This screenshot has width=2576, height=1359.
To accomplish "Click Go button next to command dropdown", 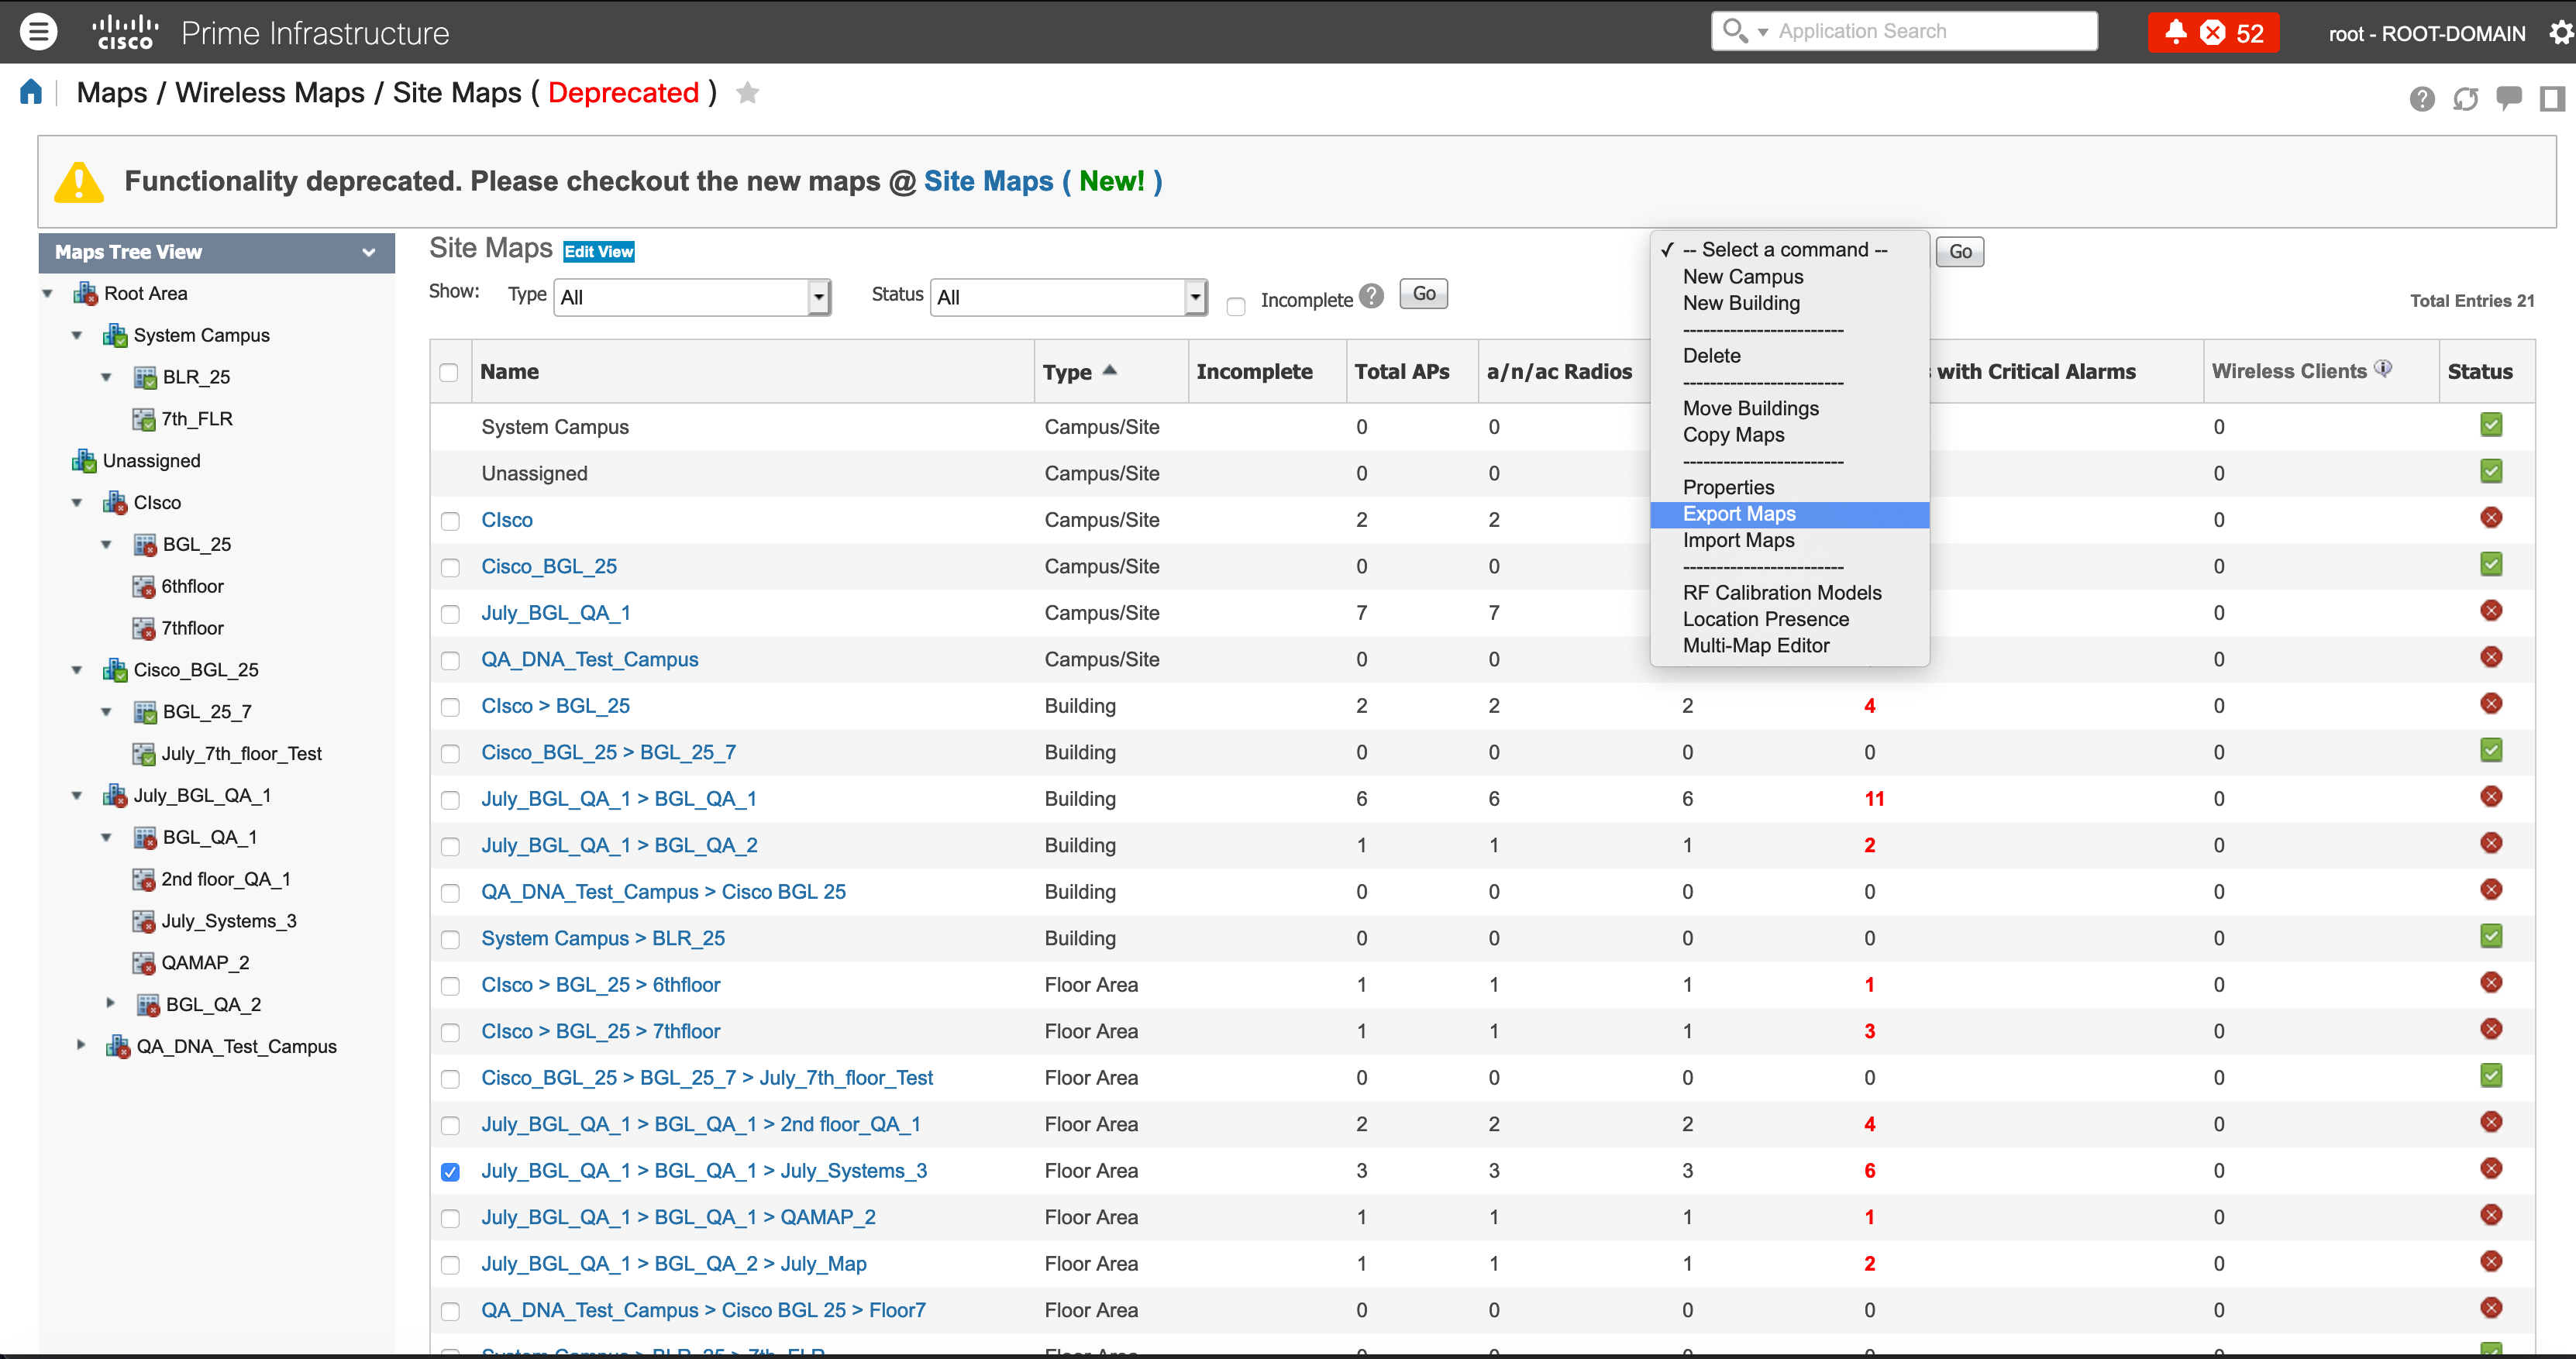I will point(1960,252).
